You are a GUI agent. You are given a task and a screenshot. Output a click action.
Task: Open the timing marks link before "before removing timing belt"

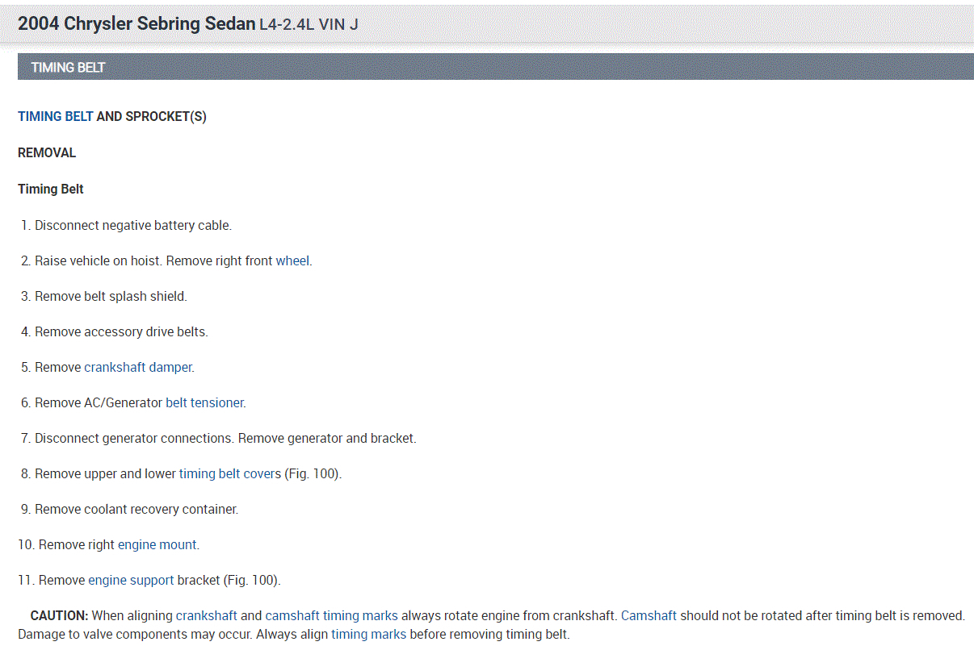(368, 634)
